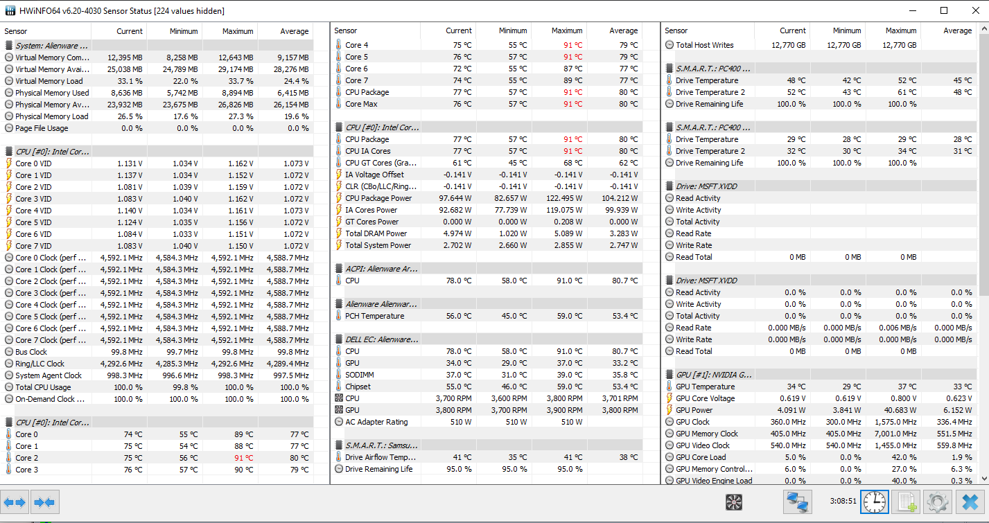Select the System: Alienware sensor group header
The width and height of the screenshot is (989, 523).
[x=47, y=46]
